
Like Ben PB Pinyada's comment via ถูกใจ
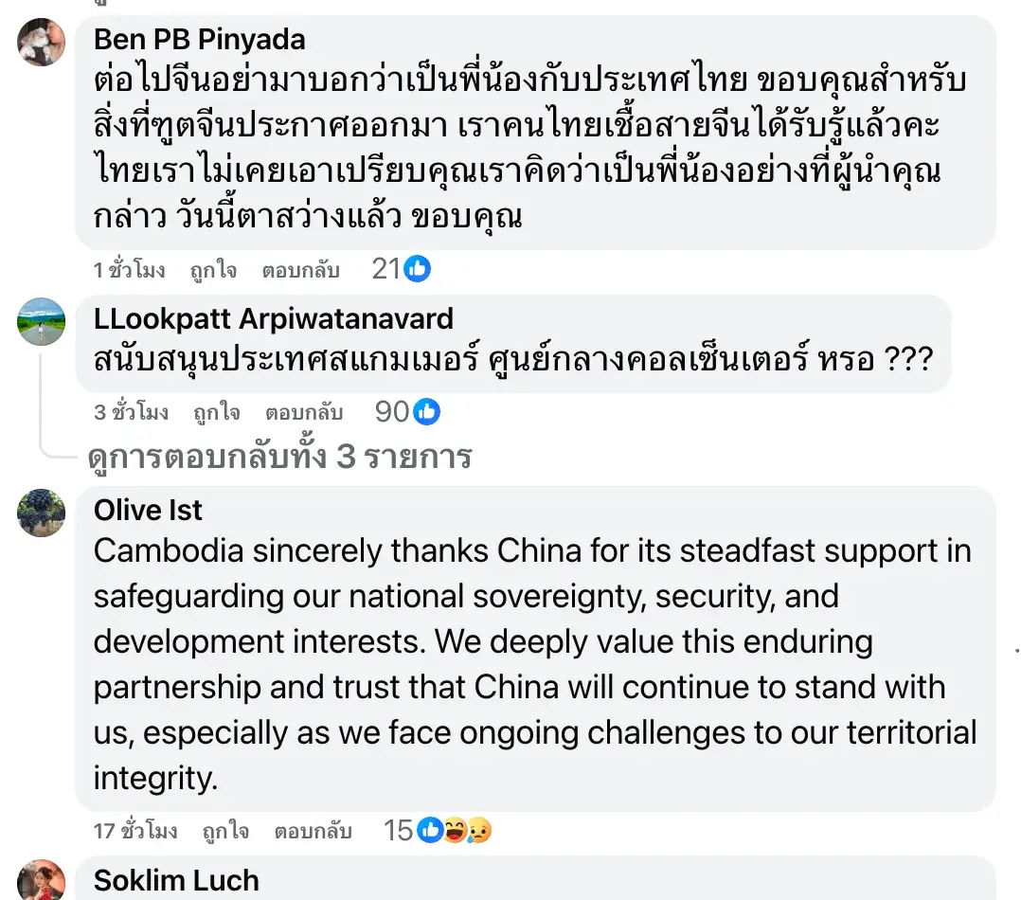[213, 270]
